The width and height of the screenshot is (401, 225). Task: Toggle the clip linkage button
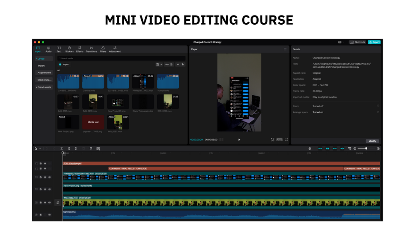[x=335, y=149]
